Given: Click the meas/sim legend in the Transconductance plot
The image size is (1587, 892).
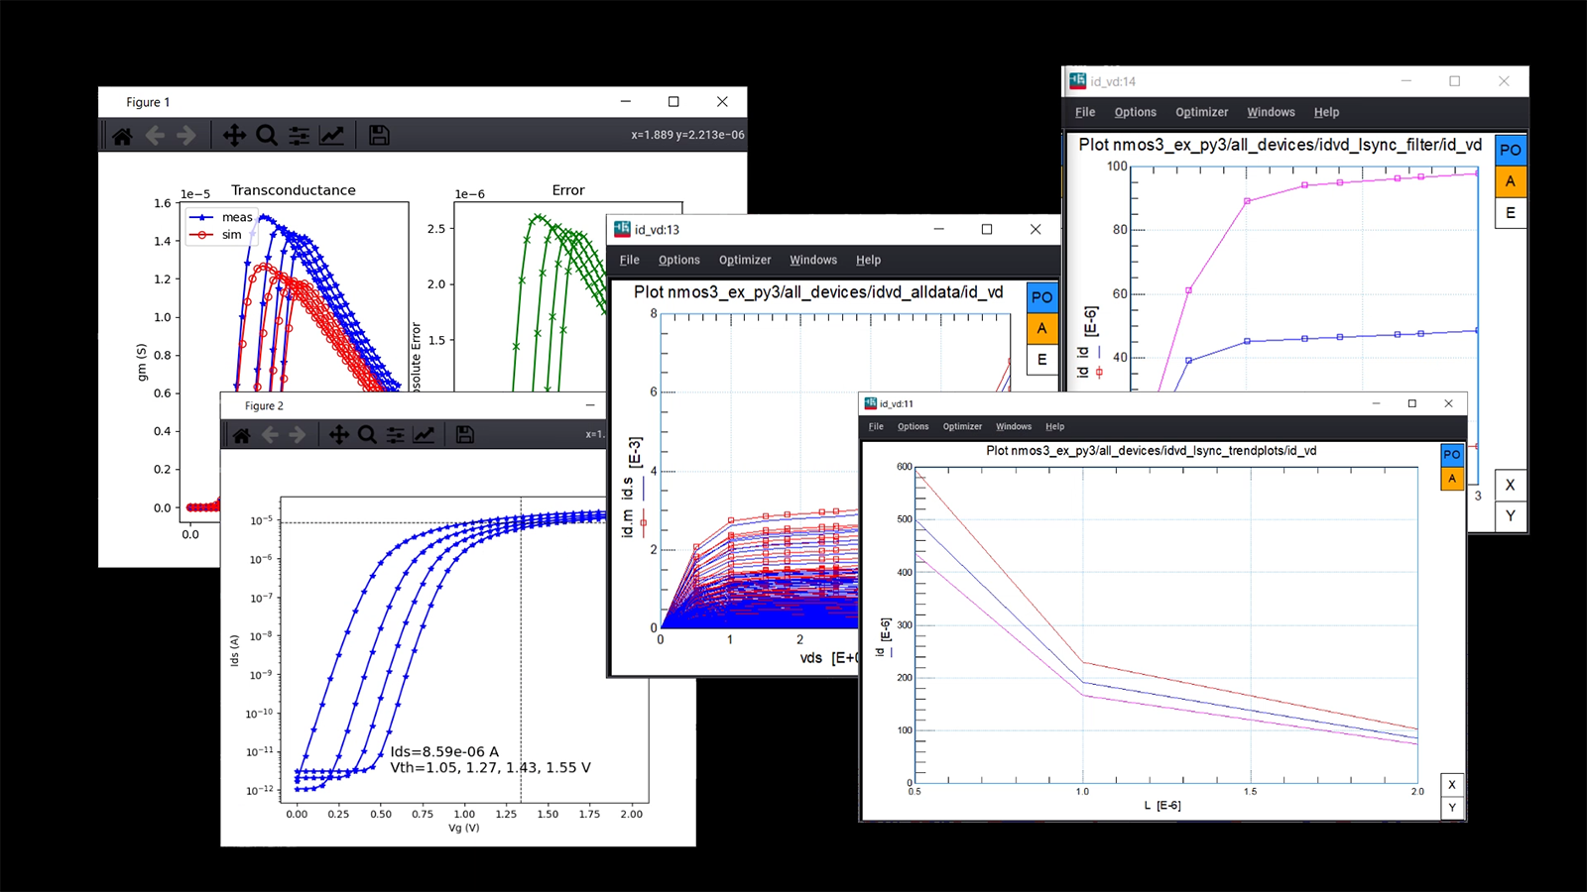Looking at the screenshot, I should coord(223,226).
